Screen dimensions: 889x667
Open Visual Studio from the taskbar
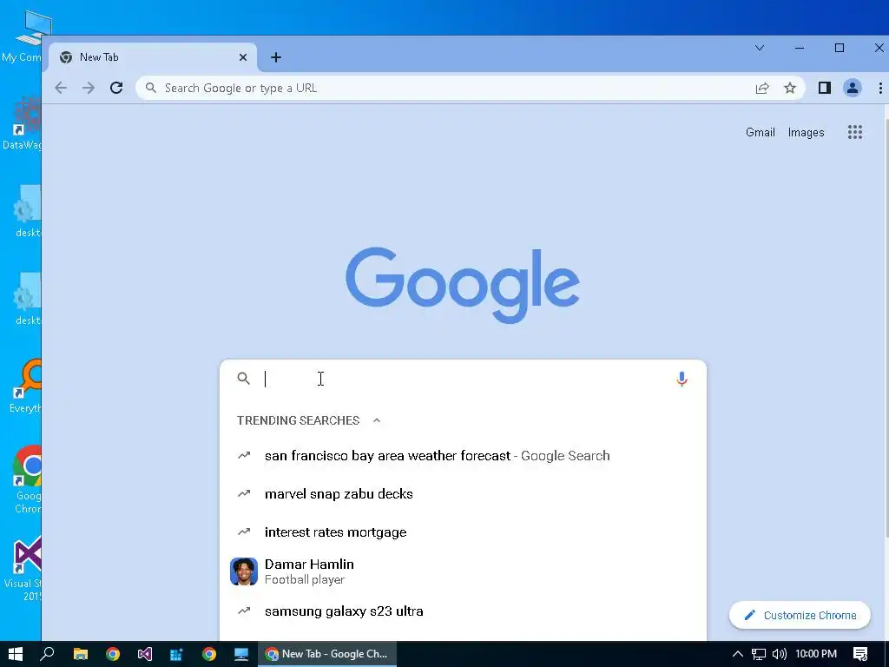145,654
